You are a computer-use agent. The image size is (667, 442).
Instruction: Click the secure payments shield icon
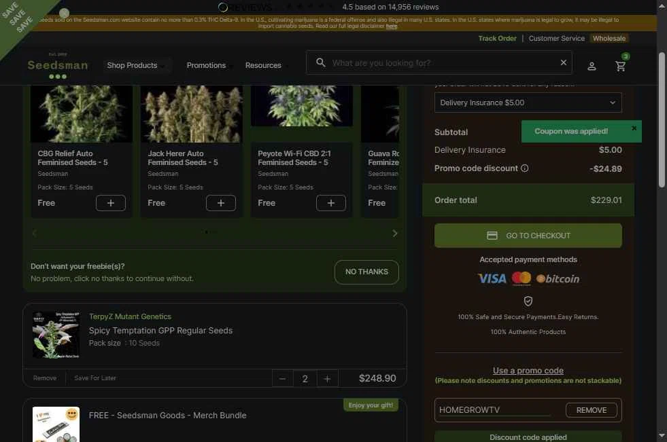(x=528, y=301)
